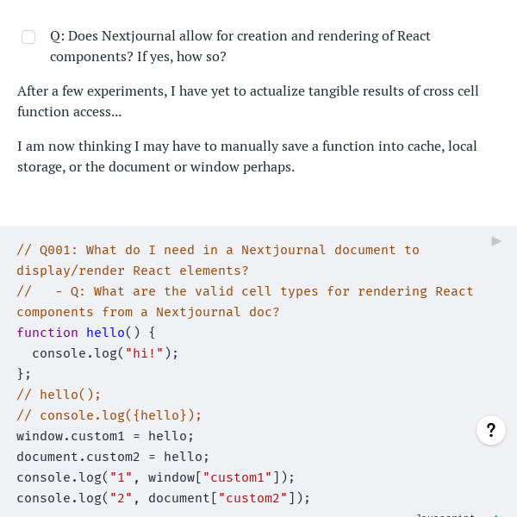Click the green status icon beside Javascript
This screenshot has width=517, height=517.
point(497,514)
